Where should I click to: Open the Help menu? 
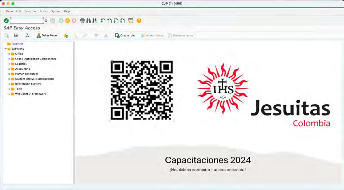point(67,11)
